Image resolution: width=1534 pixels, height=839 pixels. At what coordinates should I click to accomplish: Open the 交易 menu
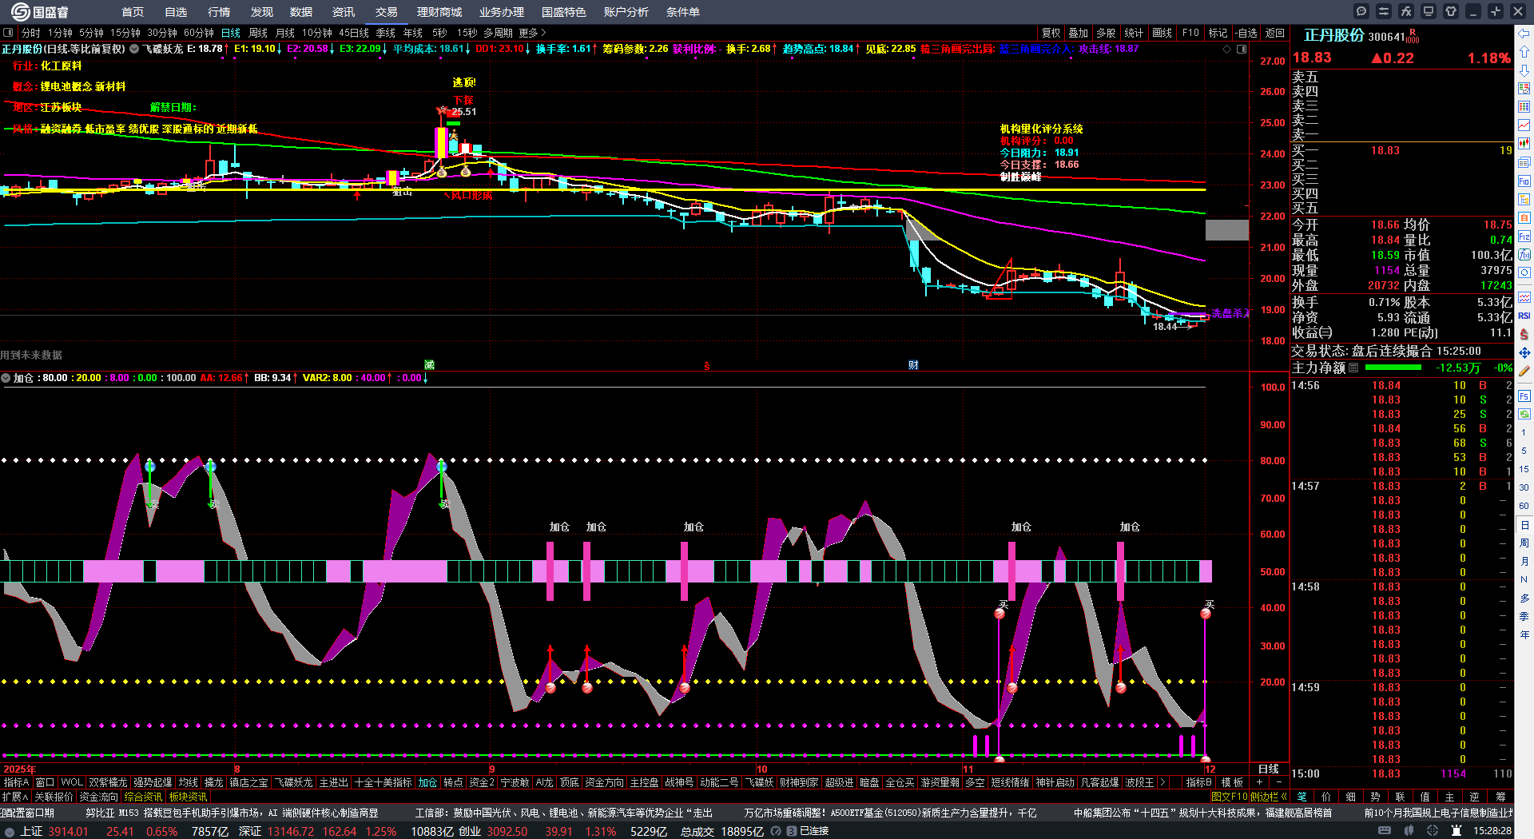tap(387, 12)
